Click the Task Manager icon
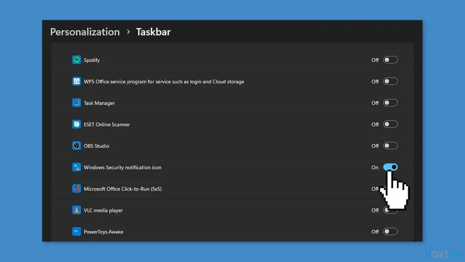 click(x=76, y=103)
